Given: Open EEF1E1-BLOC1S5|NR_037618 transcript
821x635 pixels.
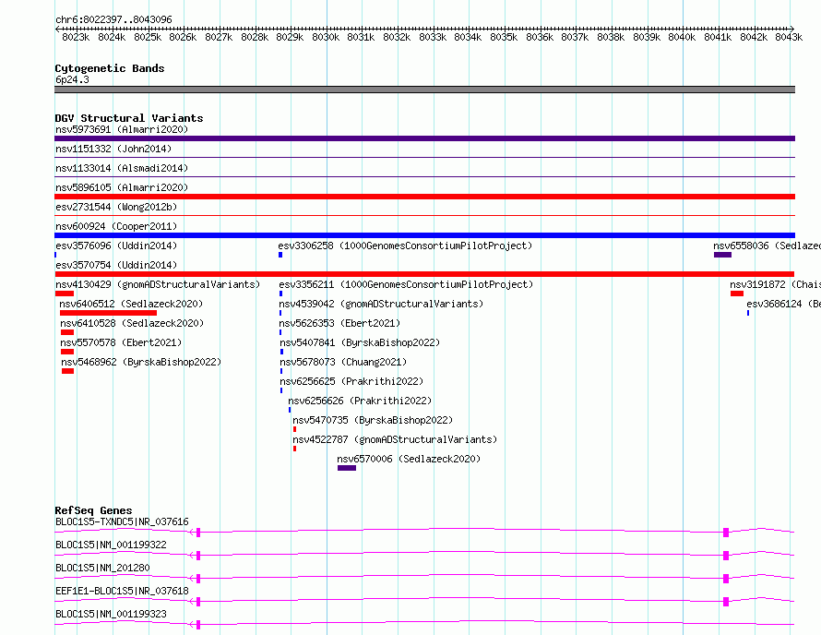Looking at the screenshot, I should (122, 591).
